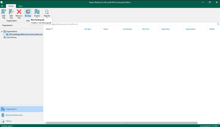Select the Organizations navigation pane icon
The width and height of the screenshot is (220, 127).
3,109
